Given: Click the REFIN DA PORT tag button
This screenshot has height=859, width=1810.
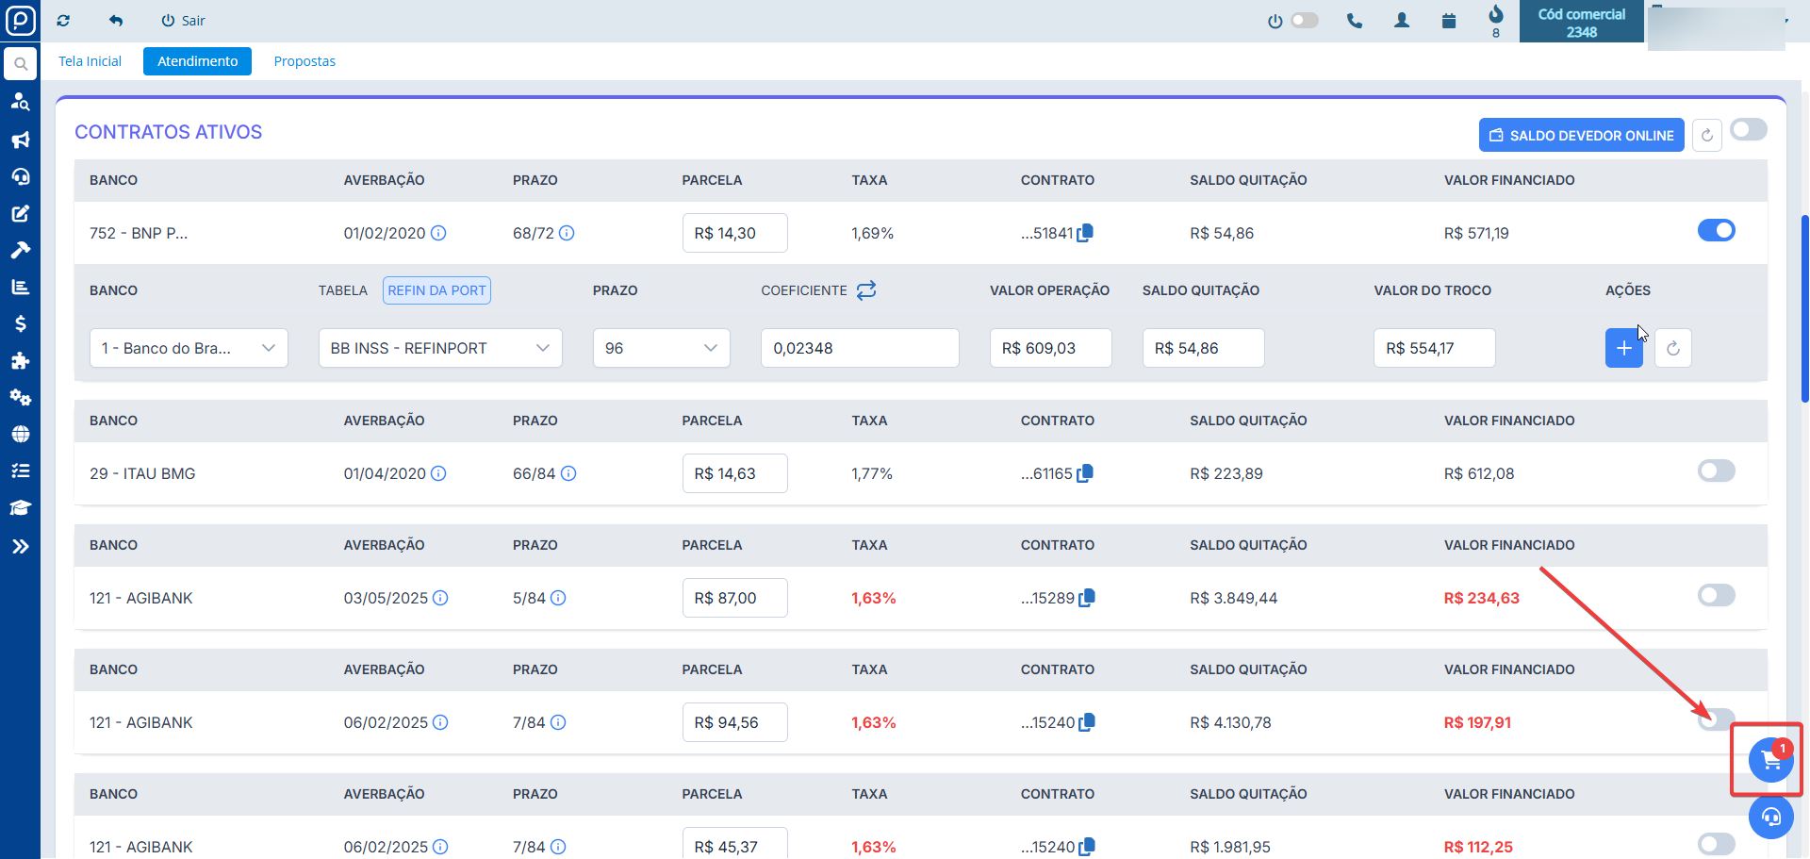Looking at the screenshot, I should [x=436, y=290].
